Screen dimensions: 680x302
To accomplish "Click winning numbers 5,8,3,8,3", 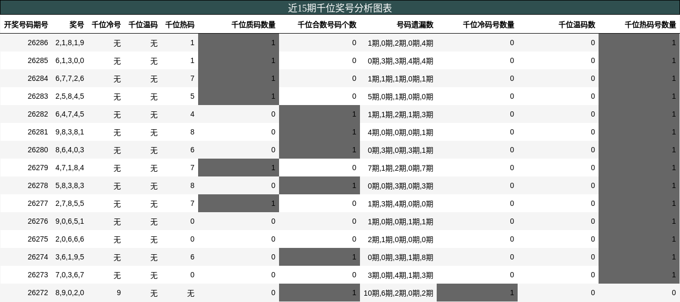I will [70, 185].
